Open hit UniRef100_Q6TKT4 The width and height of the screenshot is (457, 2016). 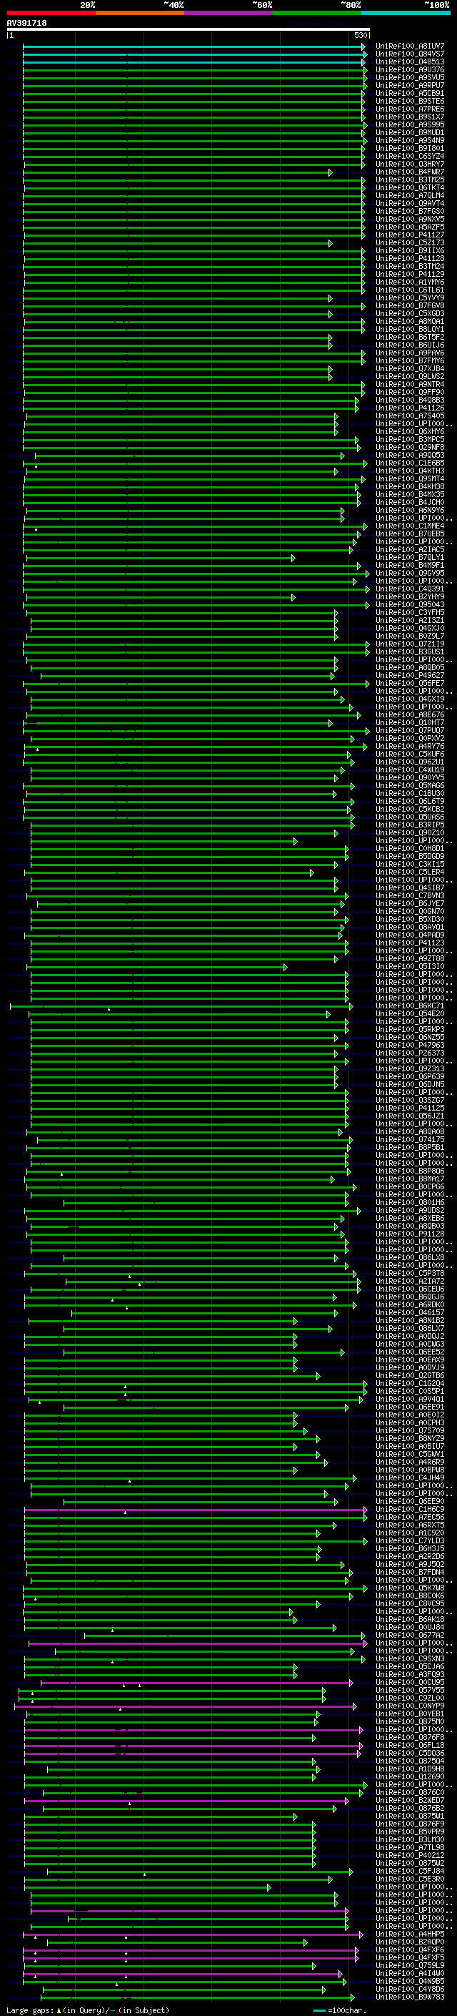[409, 188]
